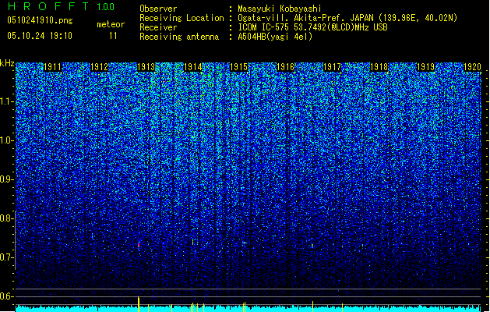Image resolution: width=490 pixels, height=312 pixels.
Task: Click the 1912 time marker
Action: [x=99, y=67]
